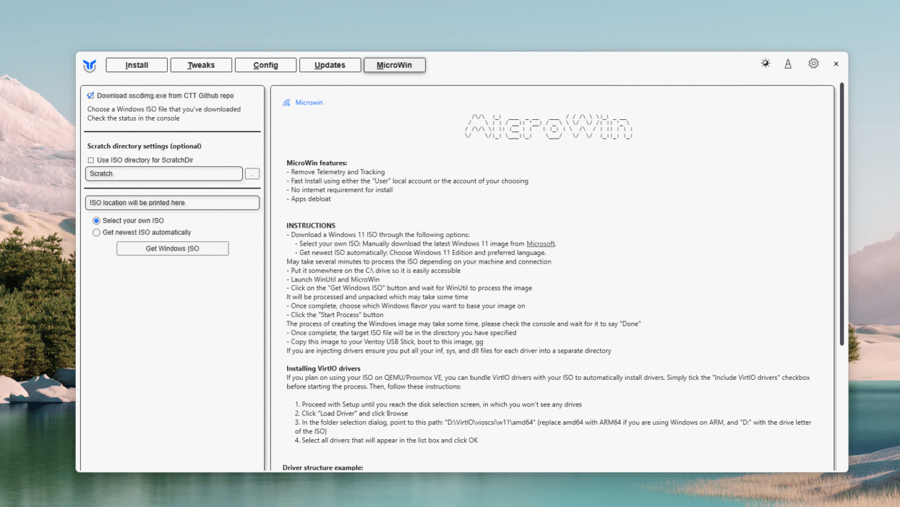
Task: Go to the Config tab
Action: (x=266, y=65)
